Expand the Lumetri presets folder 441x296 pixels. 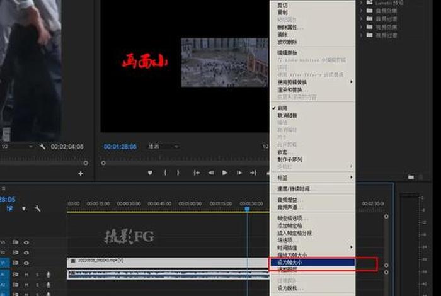(361, 3)
